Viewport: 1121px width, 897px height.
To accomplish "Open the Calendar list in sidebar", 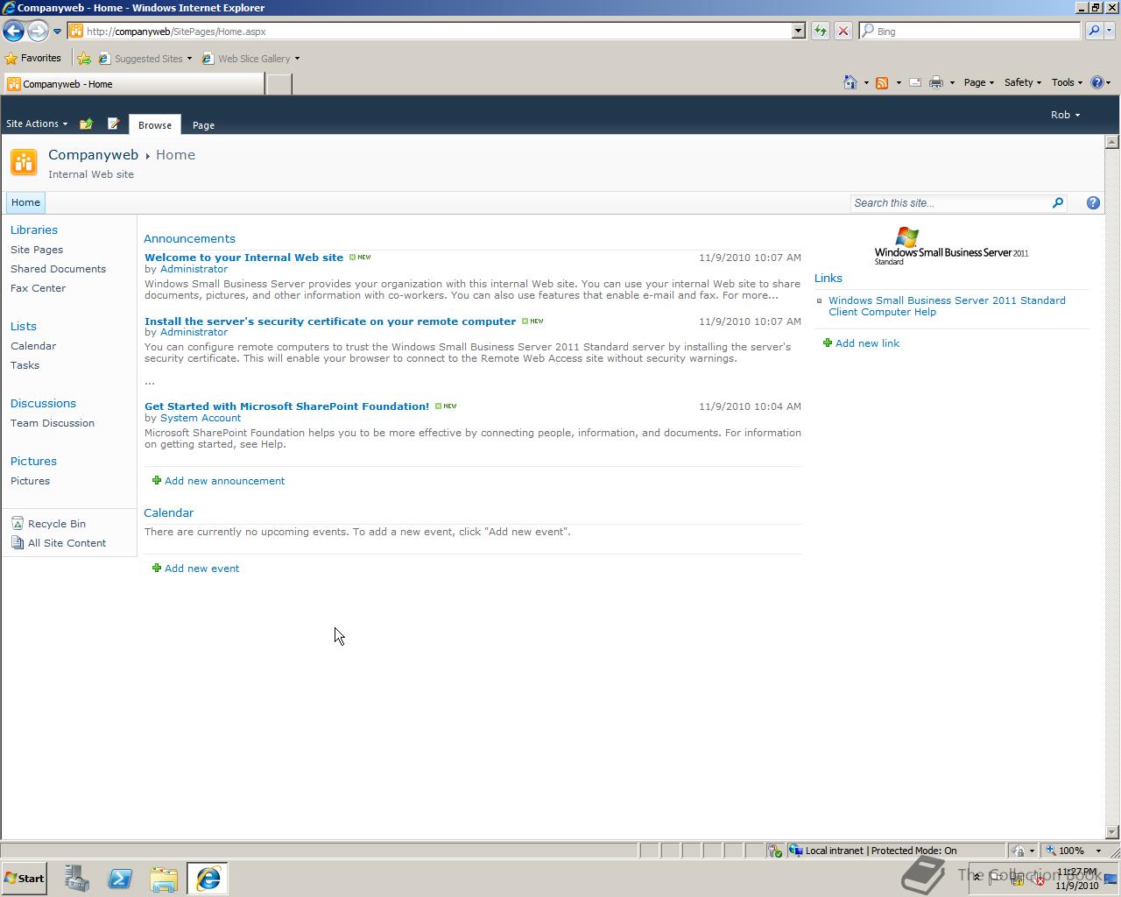I will point(33,346).
